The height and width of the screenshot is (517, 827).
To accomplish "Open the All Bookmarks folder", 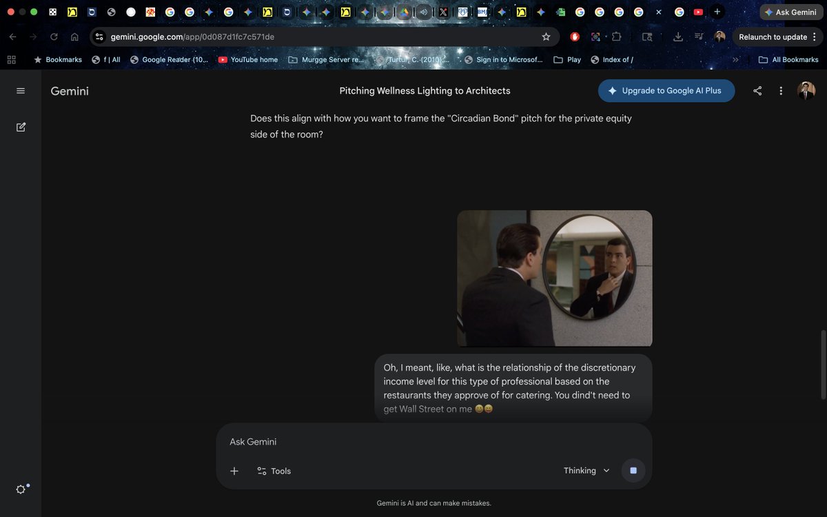I will (x=788, y=59).
